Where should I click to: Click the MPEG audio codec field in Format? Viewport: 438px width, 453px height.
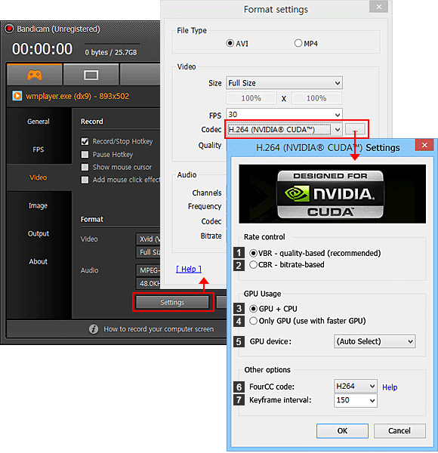tap(148, 270)
